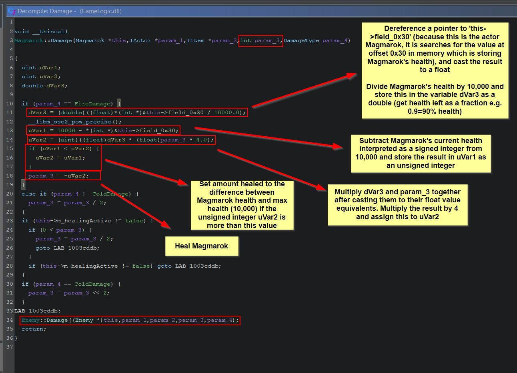Select the 'Enemy' class name starting line 34
This screenshot has height=373, width=517.
pos(30,320)
